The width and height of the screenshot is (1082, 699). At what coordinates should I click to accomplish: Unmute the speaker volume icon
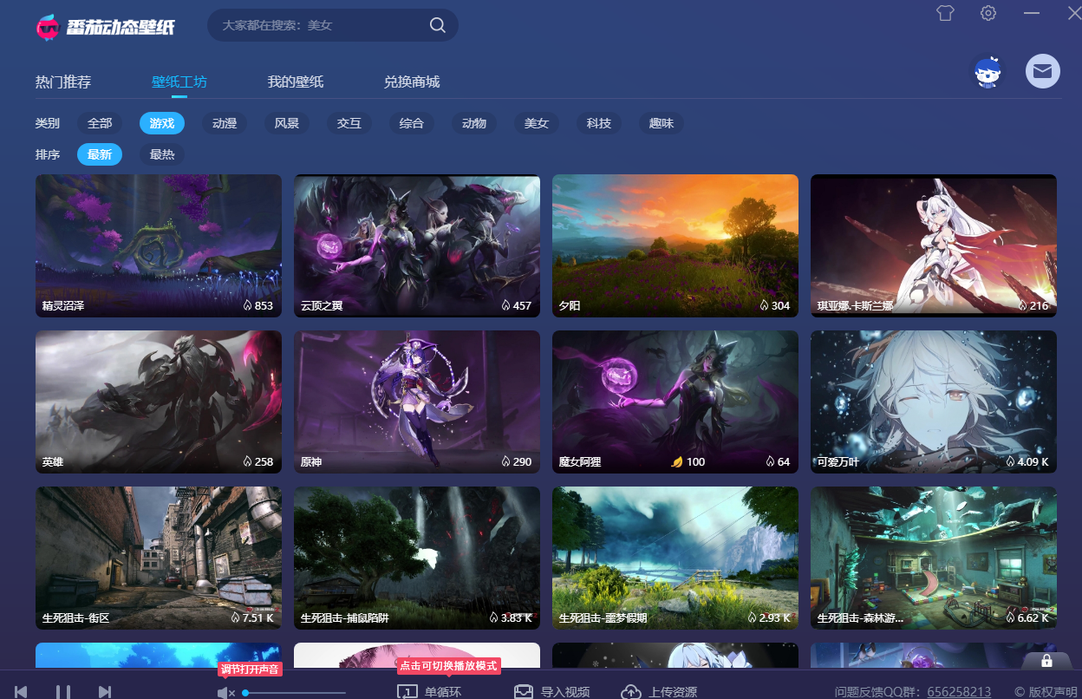coord(225,692)
